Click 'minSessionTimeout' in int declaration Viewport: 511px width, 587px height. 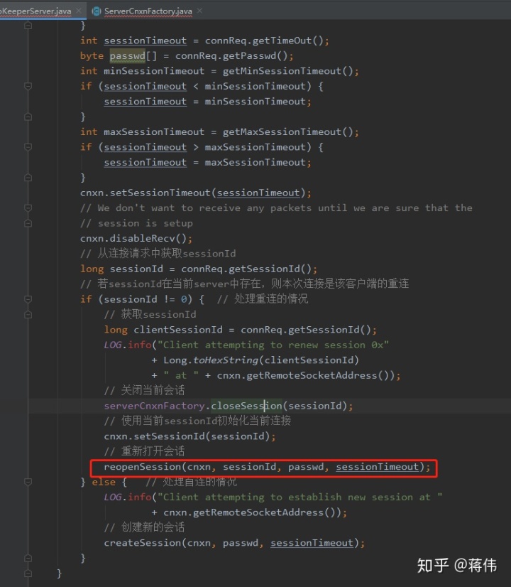(x=154, y=71)
